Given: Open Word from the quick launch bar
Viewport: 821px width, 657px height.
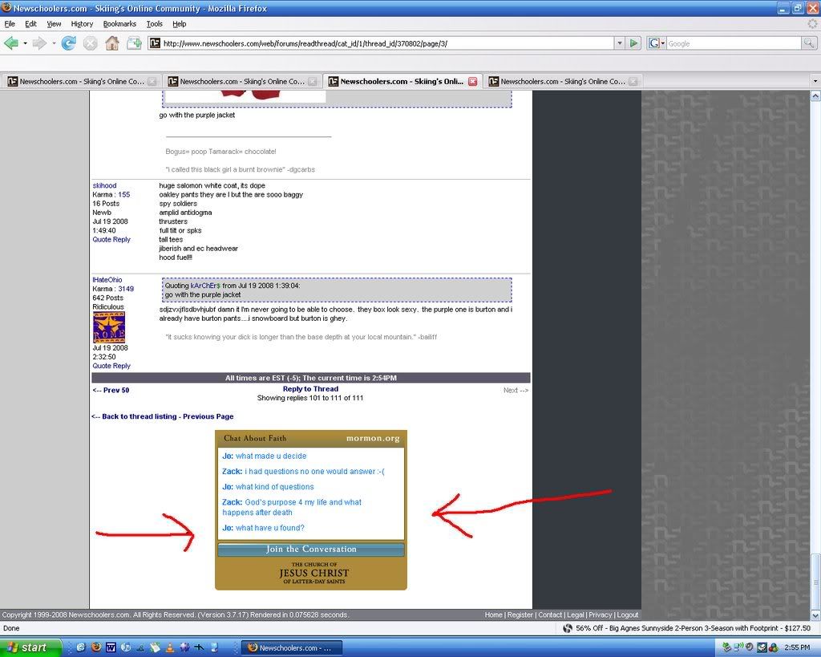Looking at the screenshot, I should pos(111,647).
